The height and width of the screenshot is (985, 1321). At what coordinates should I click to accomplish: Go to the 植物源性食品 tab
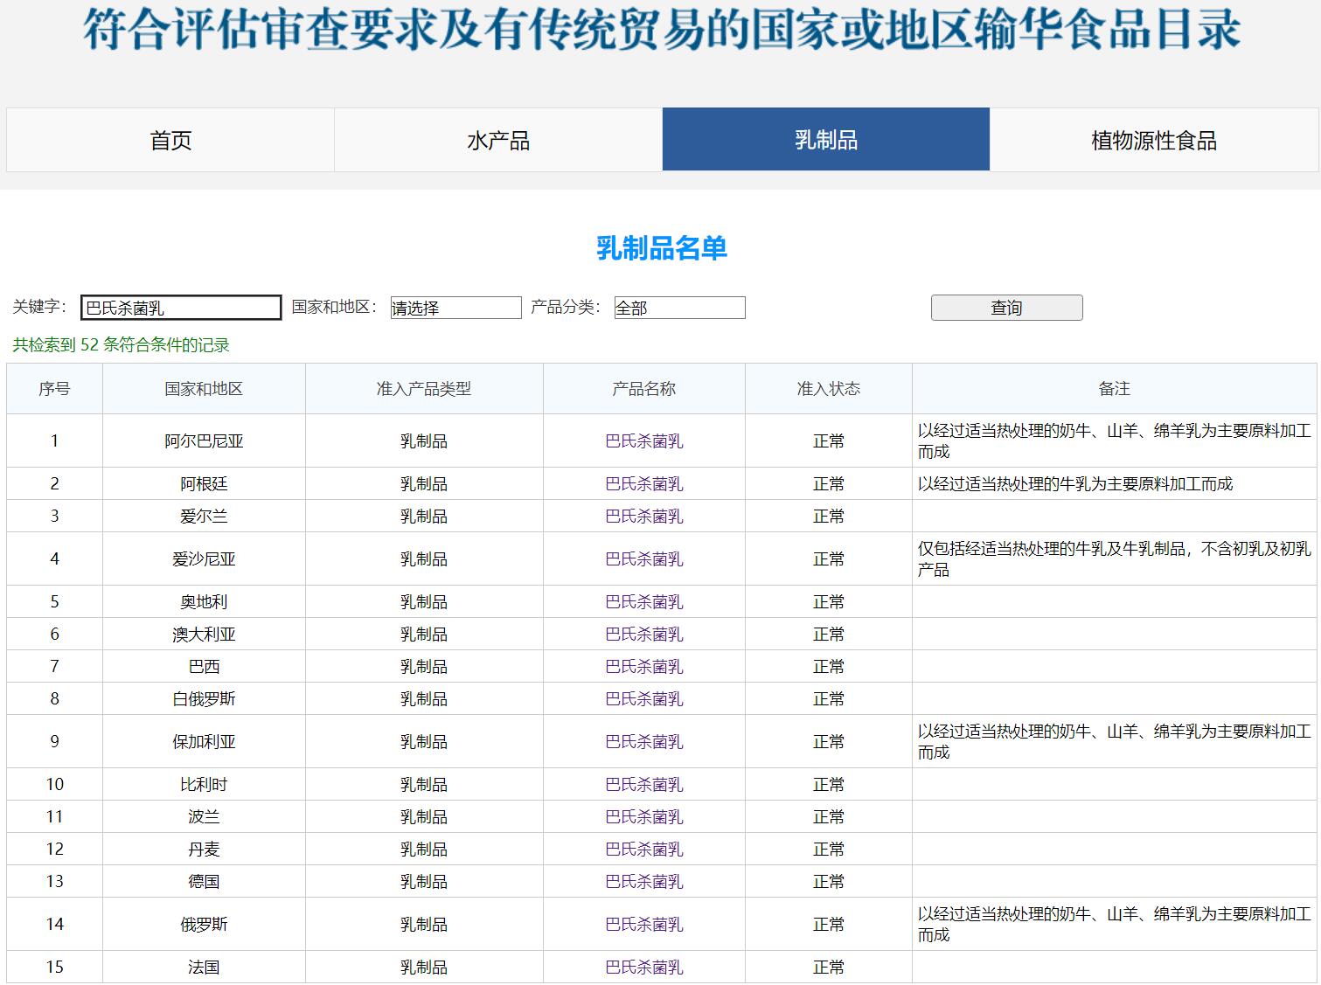[1153, 140]
